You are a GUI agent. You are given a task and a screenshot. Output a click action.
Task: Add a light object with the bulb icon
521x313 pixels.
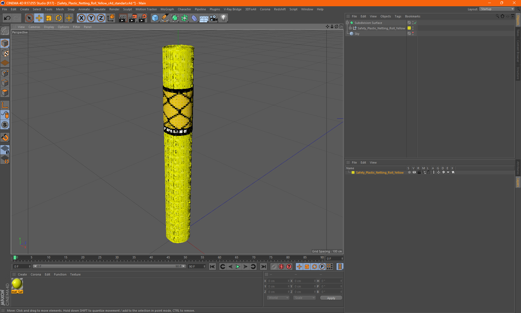[x=223, y=18]
